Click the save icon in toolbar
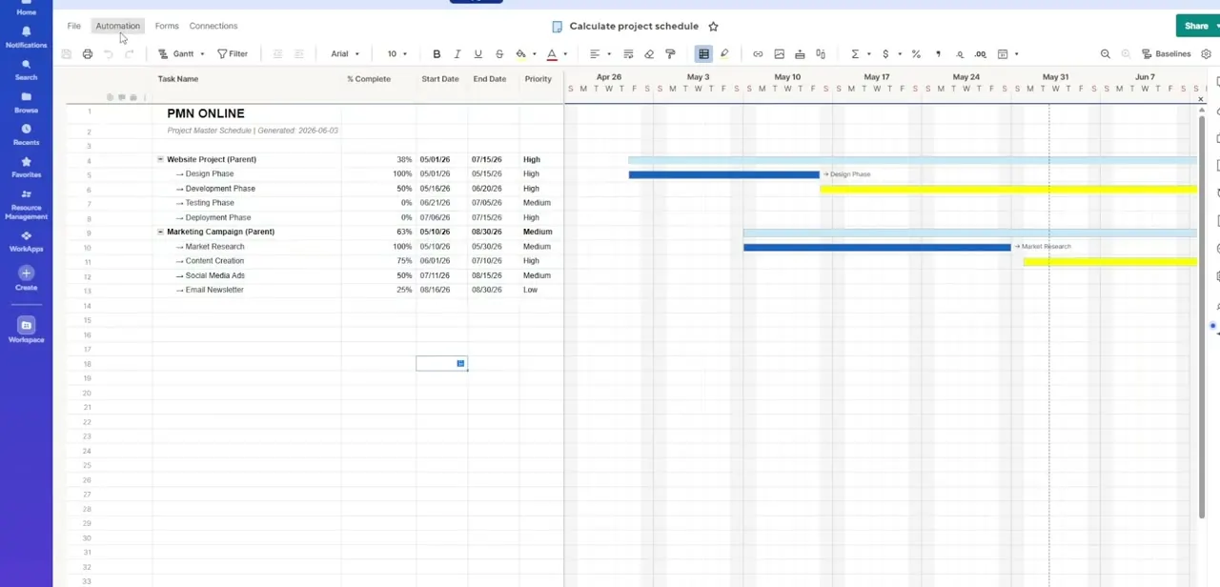Screen dimensions: 1220x587 point(66,54)
